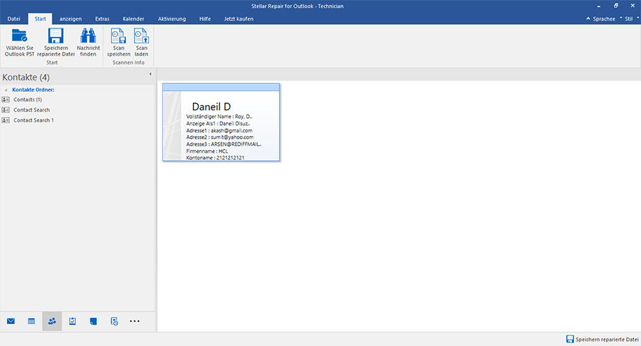Select the Contacts (1) folder
The image size is (641, 346).
pyautogui.click(x=27, y=100)
